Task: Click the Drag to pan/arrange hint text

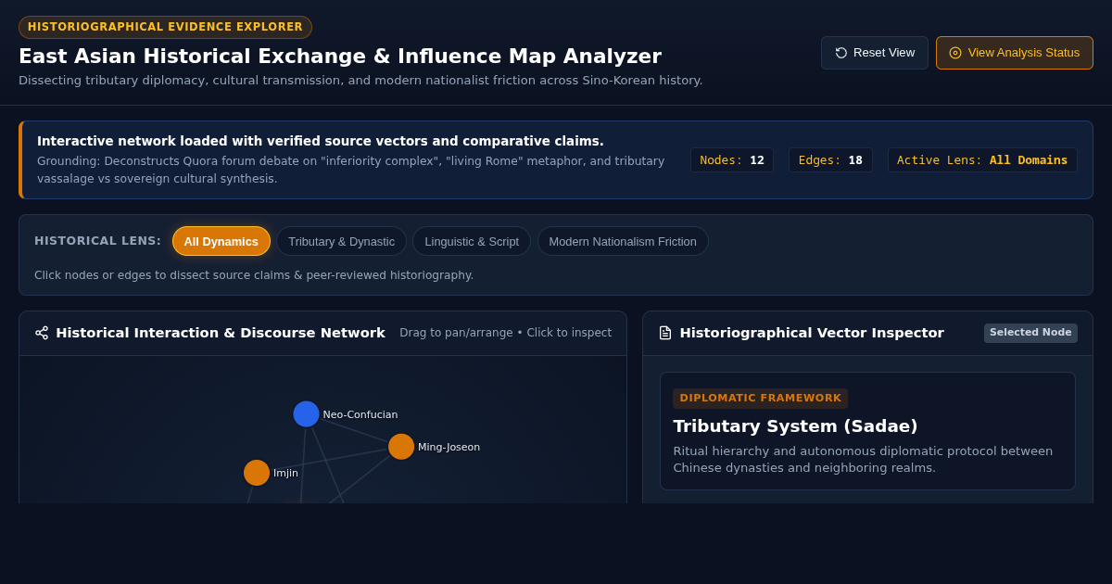Action: [x=505, y=333]
